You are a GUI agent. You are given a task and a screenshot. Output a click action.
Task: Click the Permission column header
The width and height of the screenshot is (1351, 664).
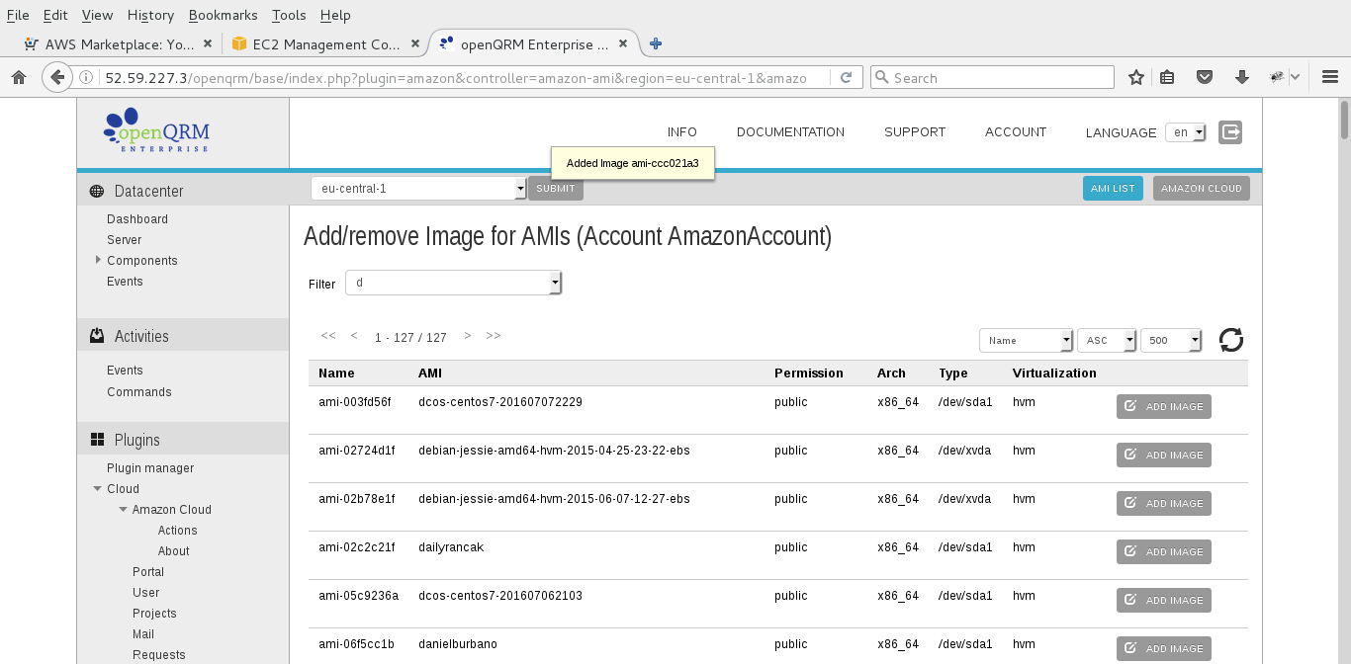coord(809,373)
